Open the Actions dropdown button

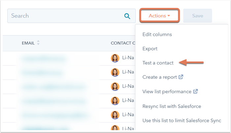pos(159,16)
